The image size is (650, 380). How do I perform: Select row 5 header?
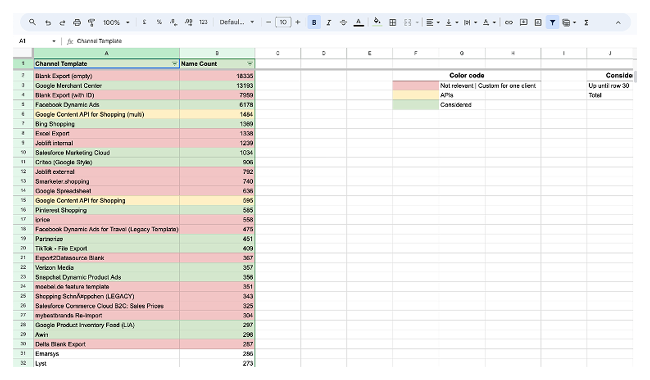tap(23, 104)
